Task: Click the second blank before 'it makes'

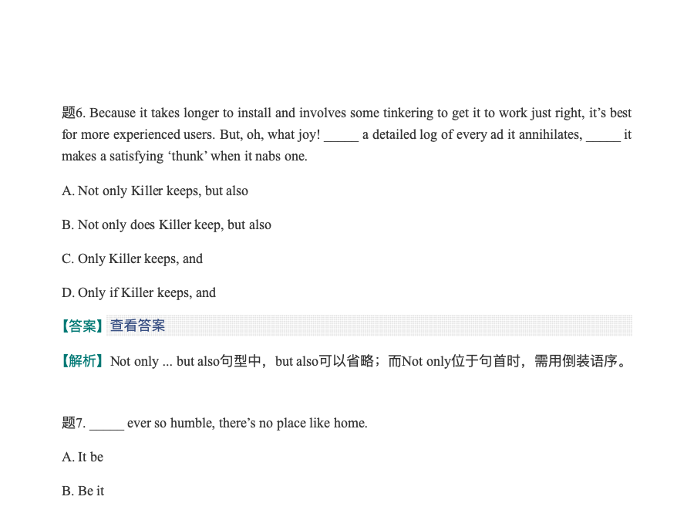Action: coord(603,135)
